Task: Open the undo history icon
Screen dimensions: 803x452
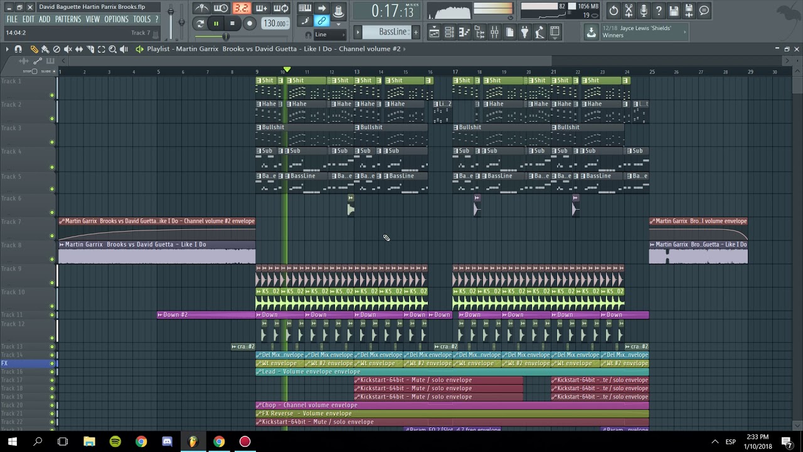Action: click(614, 11)
